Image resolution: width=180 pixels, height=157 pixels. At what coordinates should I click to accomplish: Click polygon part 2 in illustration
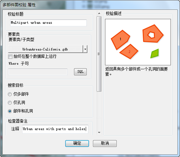[x=129, y=52]
